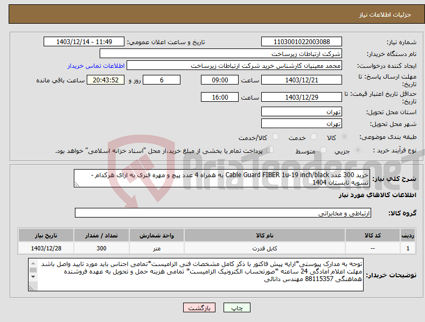Click the buyer notes scrollbar down arrow

coord(33,277)
